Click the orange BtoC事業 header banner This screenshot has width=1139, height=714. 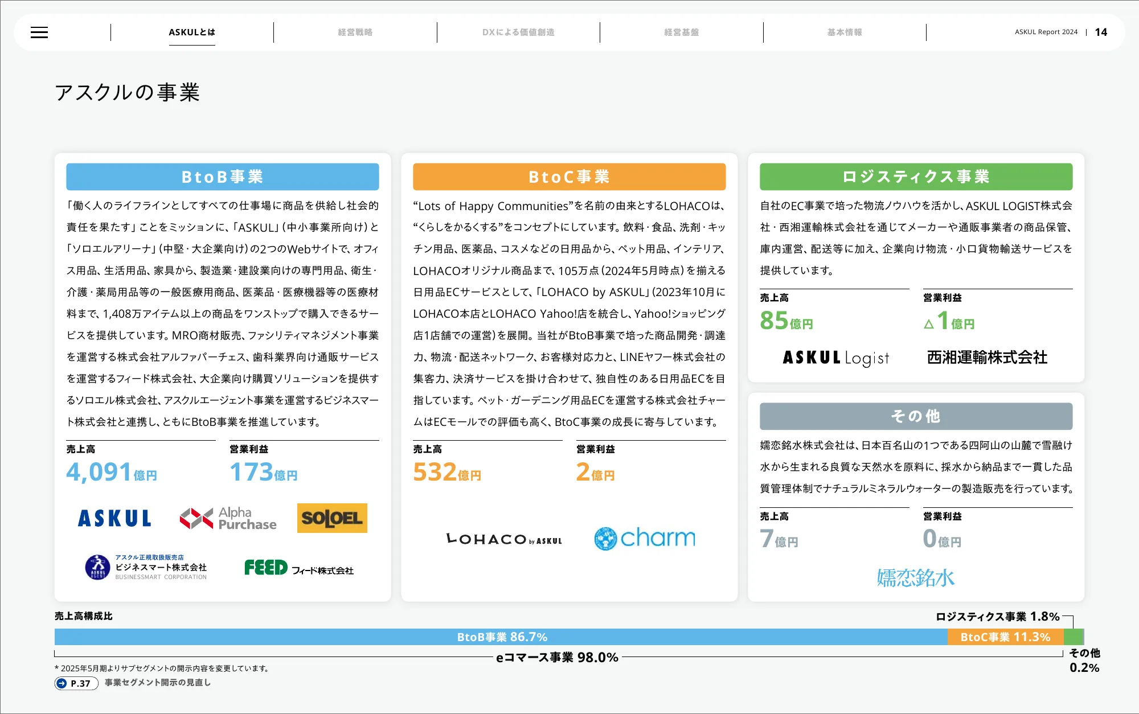click(x=569, y=177)
